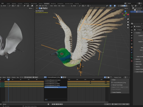Open the dope sheet Select menu

tap(4, 77)
